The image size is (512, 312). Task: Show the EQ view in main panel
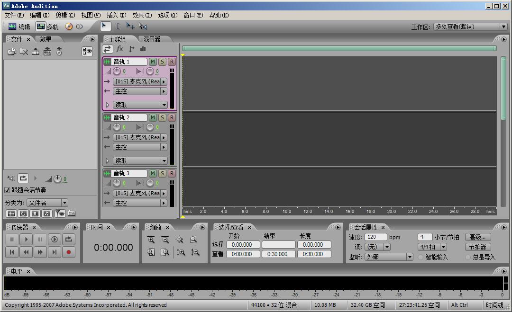tap(143, 49)
